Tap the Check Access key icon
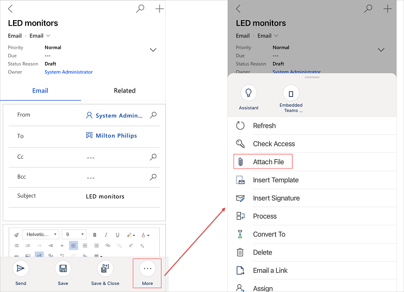The image size is (404, 292). [240, 144]
